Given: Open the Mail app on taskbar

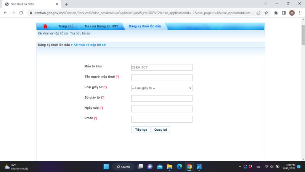Looking at the screenshot, I should coord(160,167).
